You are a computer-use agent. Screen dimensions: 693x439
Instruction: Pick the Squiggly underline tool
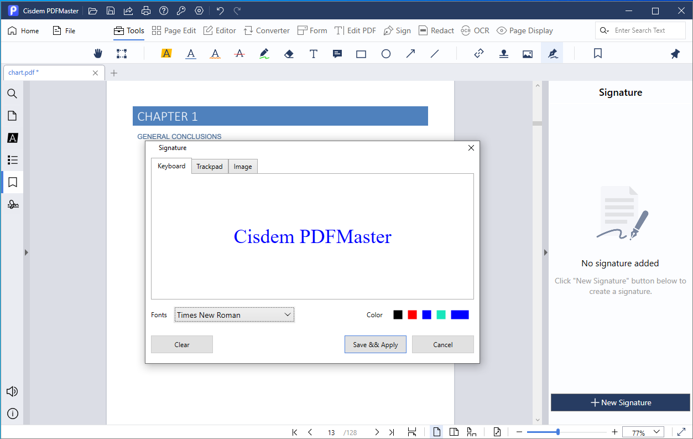(x=215, y=54)
